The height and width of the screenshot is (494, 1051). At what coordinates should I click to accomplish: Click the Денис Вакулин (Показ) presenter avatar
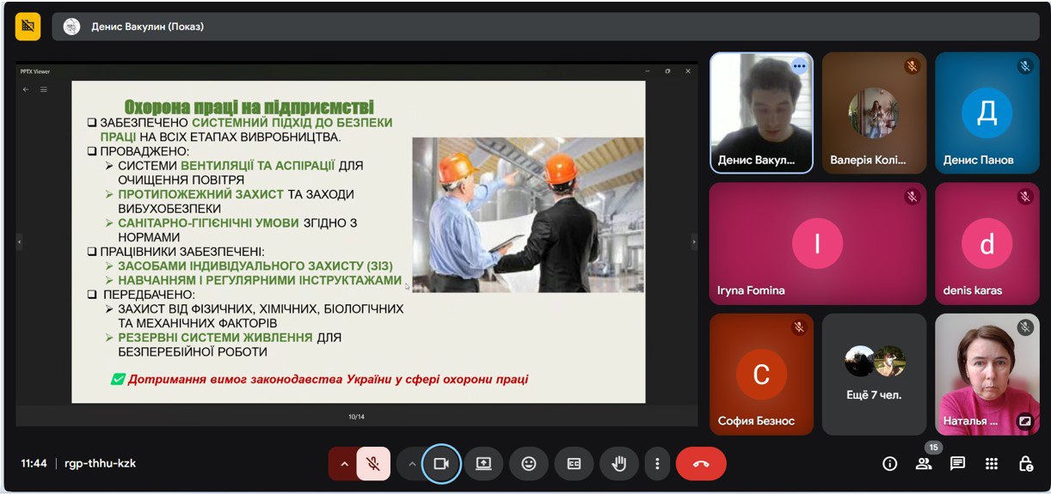71,27
